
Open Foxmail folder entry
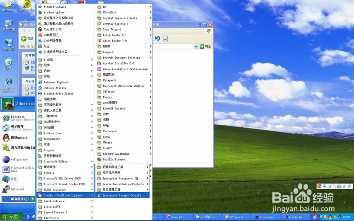pyautogui.click(x=65, y=172)
